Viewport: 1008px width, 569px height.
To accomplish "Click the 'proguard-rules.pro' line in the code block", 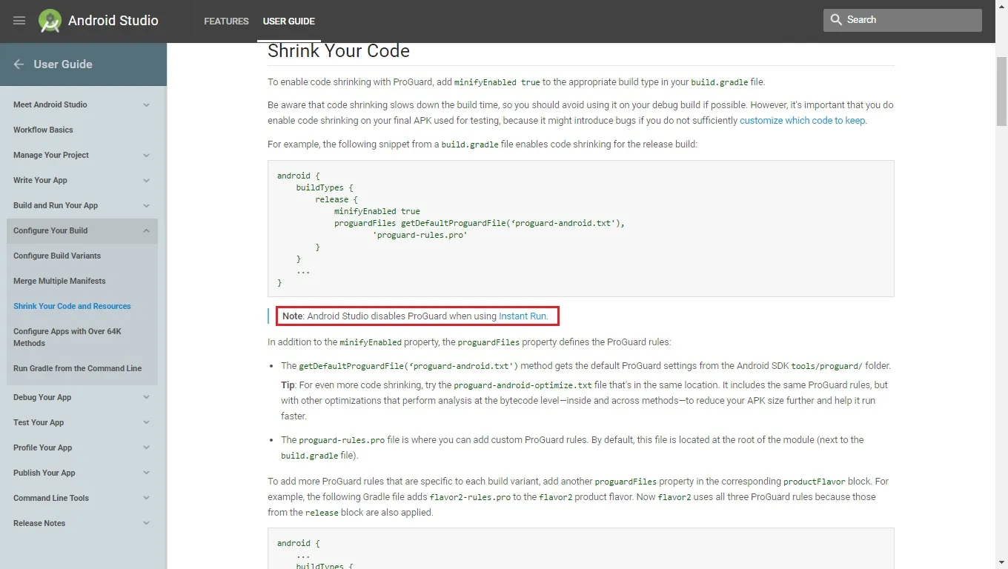I will pos(420,235).
